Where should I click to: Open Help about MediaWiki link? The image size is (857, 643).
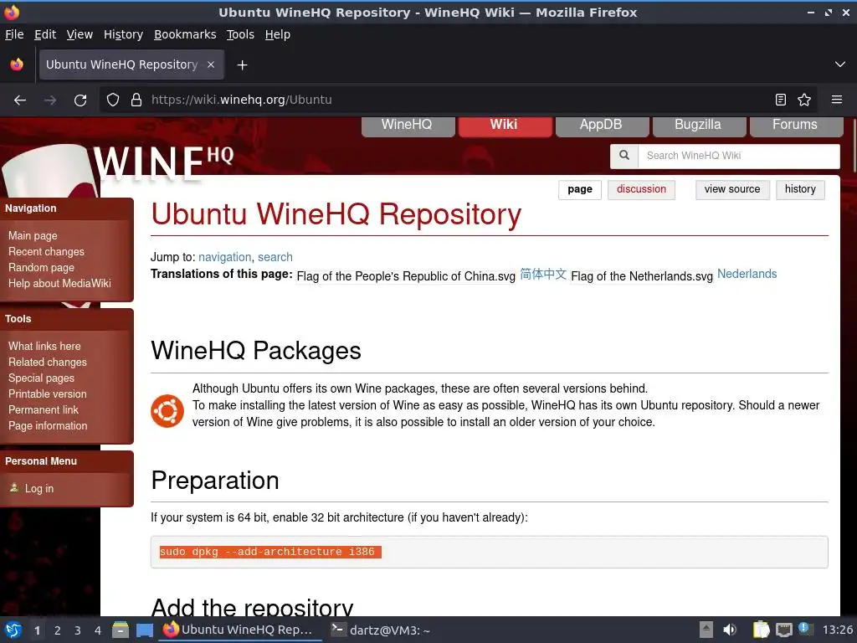tap(59, 283)
